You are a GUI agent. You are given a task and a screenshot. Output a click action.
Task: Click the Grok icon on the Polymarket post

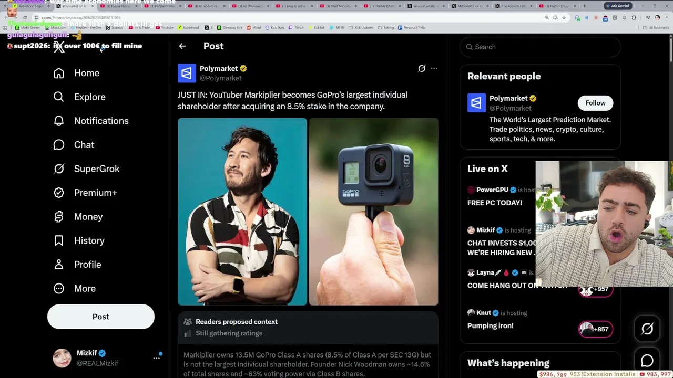(422, 68)
